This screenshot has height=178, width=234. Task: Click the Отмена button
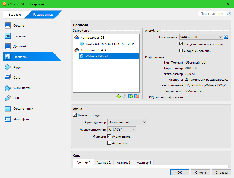201,172
